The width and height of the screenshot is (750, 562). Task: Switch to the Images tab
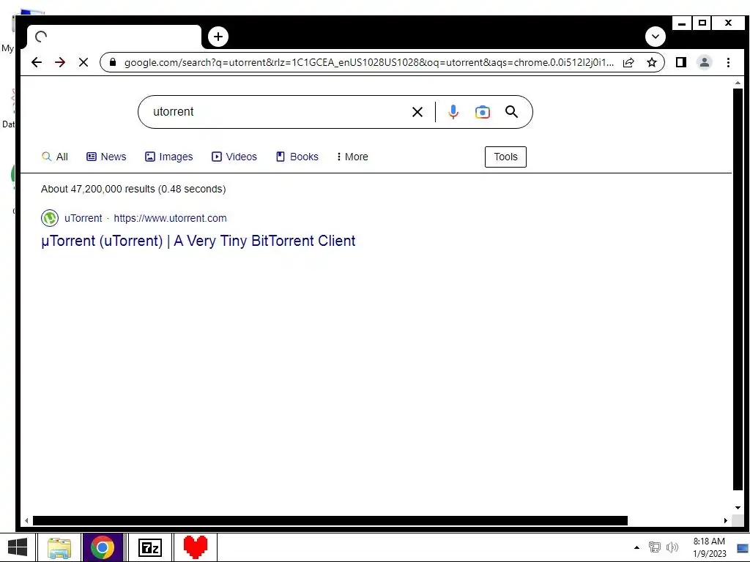point(169,157)
